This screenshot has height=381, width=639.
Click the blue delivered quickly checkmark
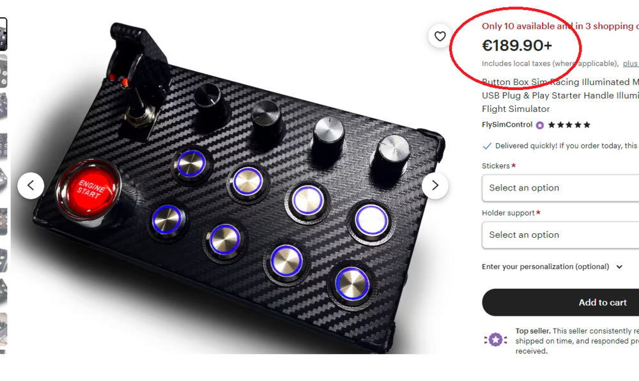pos(487,146)
